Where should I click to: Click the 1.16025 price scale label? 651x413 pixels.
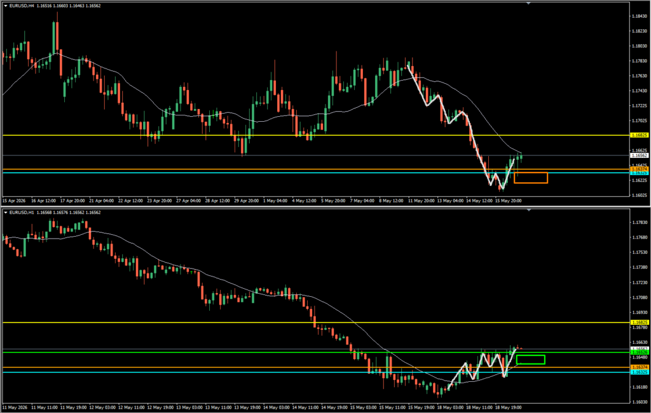click(639, 195)
